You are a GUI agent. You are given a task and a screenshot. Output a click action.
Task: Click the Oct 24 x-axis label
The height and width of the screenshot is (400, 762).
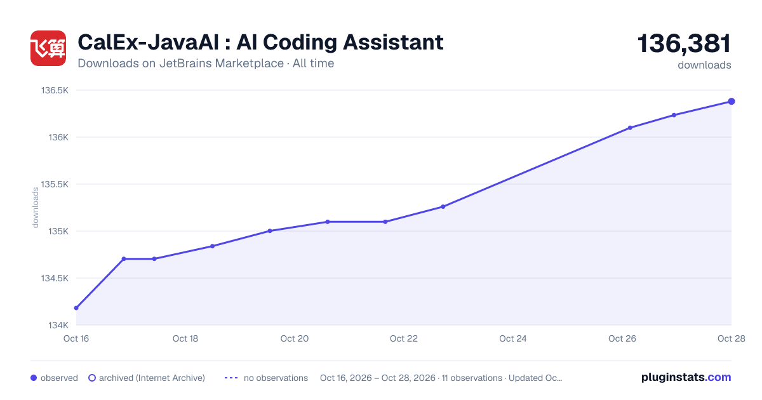coord(513,338)
